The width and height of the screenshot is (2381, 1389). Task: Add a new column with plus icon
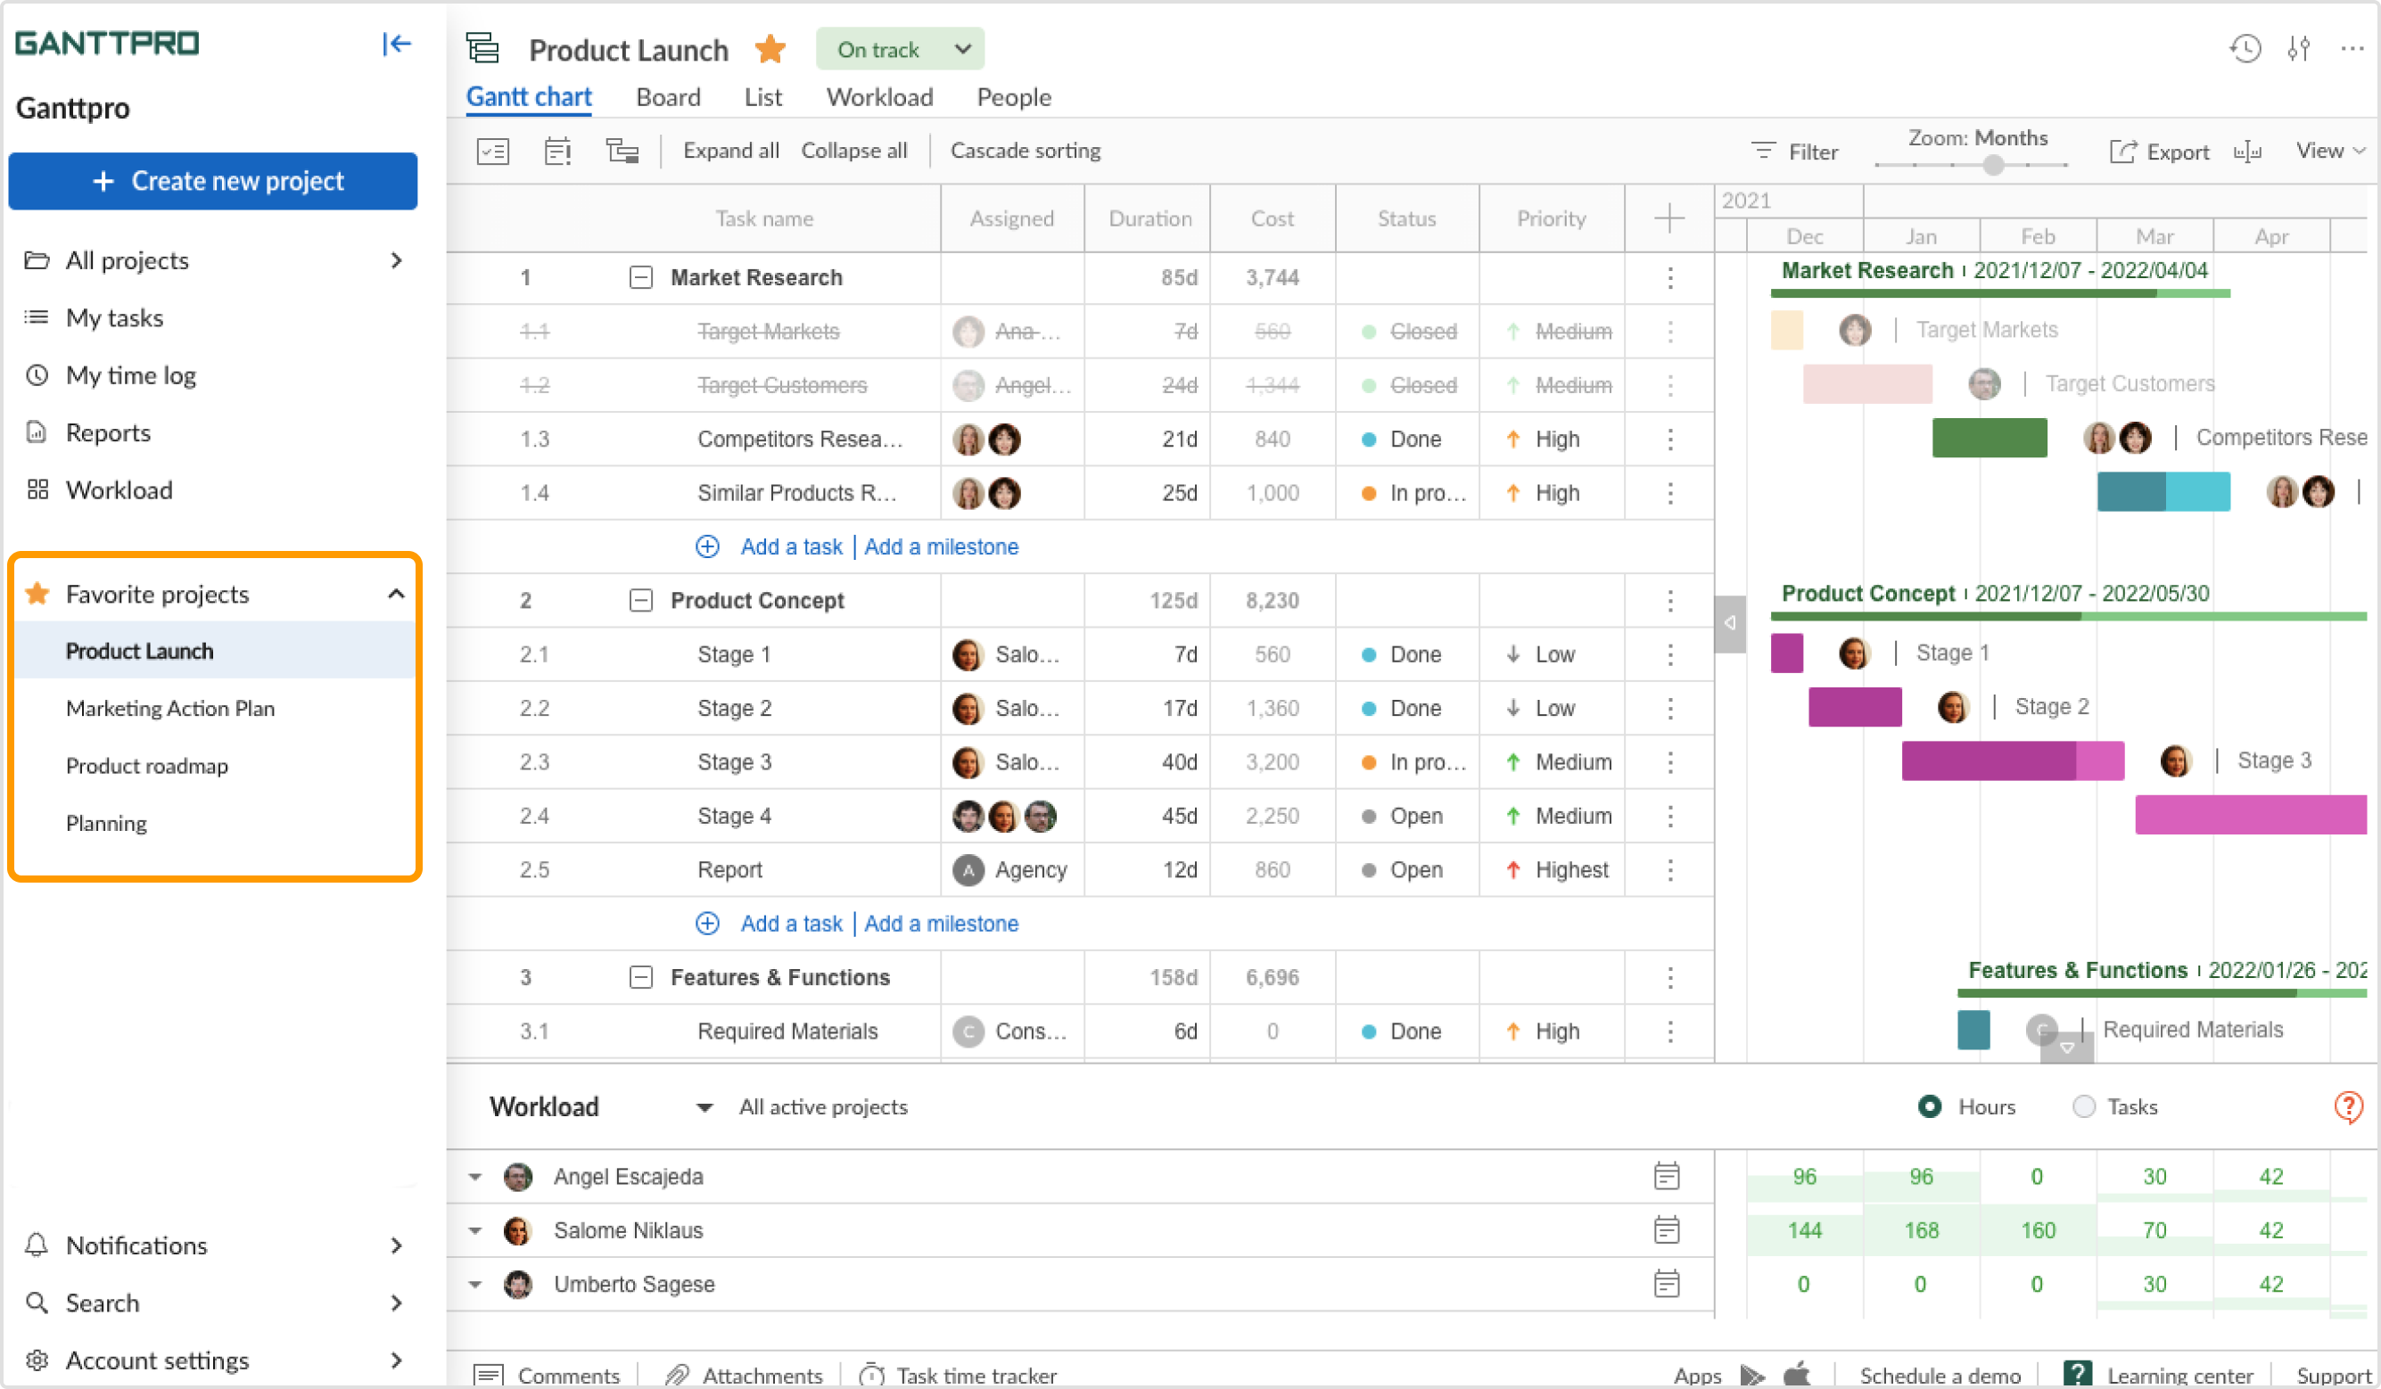(x=1669, y=218)
